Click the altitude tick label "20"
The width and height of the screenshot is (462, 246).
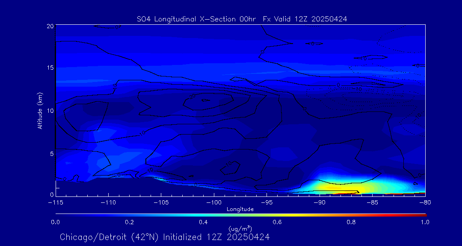[x=50, y=26]
